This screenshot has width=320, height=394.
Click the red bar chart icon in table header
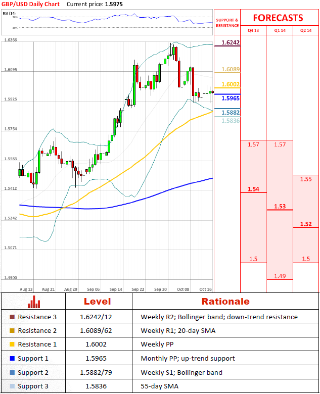tap(34, 302)
